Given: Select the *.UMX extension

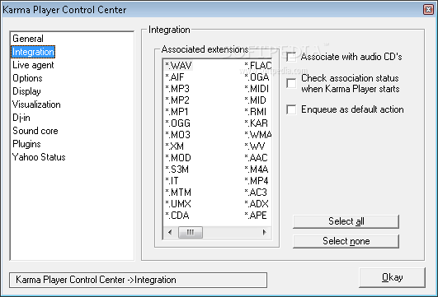Looking at the screenshot, I should 178,204.
